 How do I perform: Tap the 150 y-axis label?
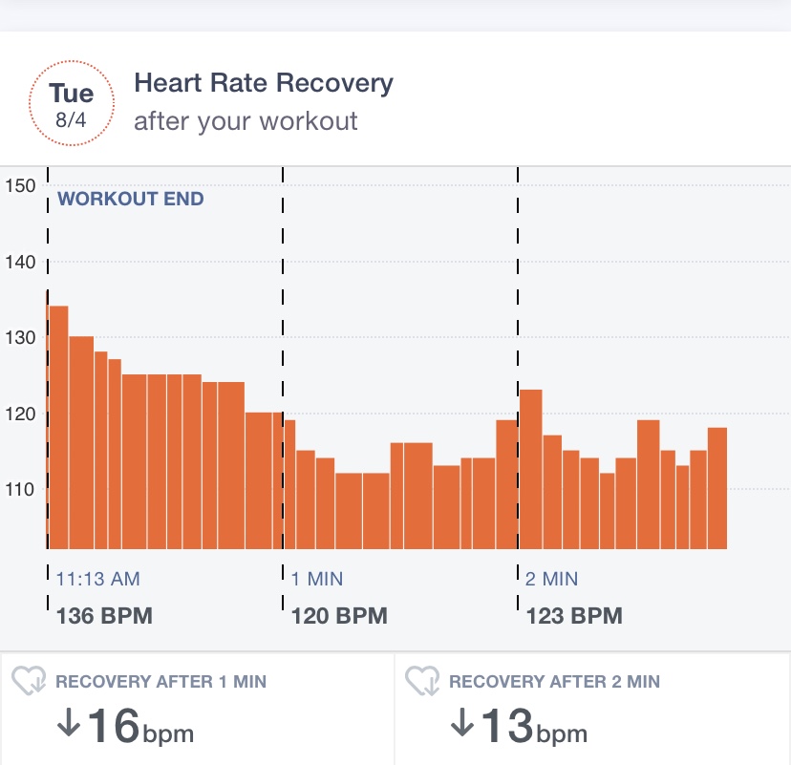(20, 185)
